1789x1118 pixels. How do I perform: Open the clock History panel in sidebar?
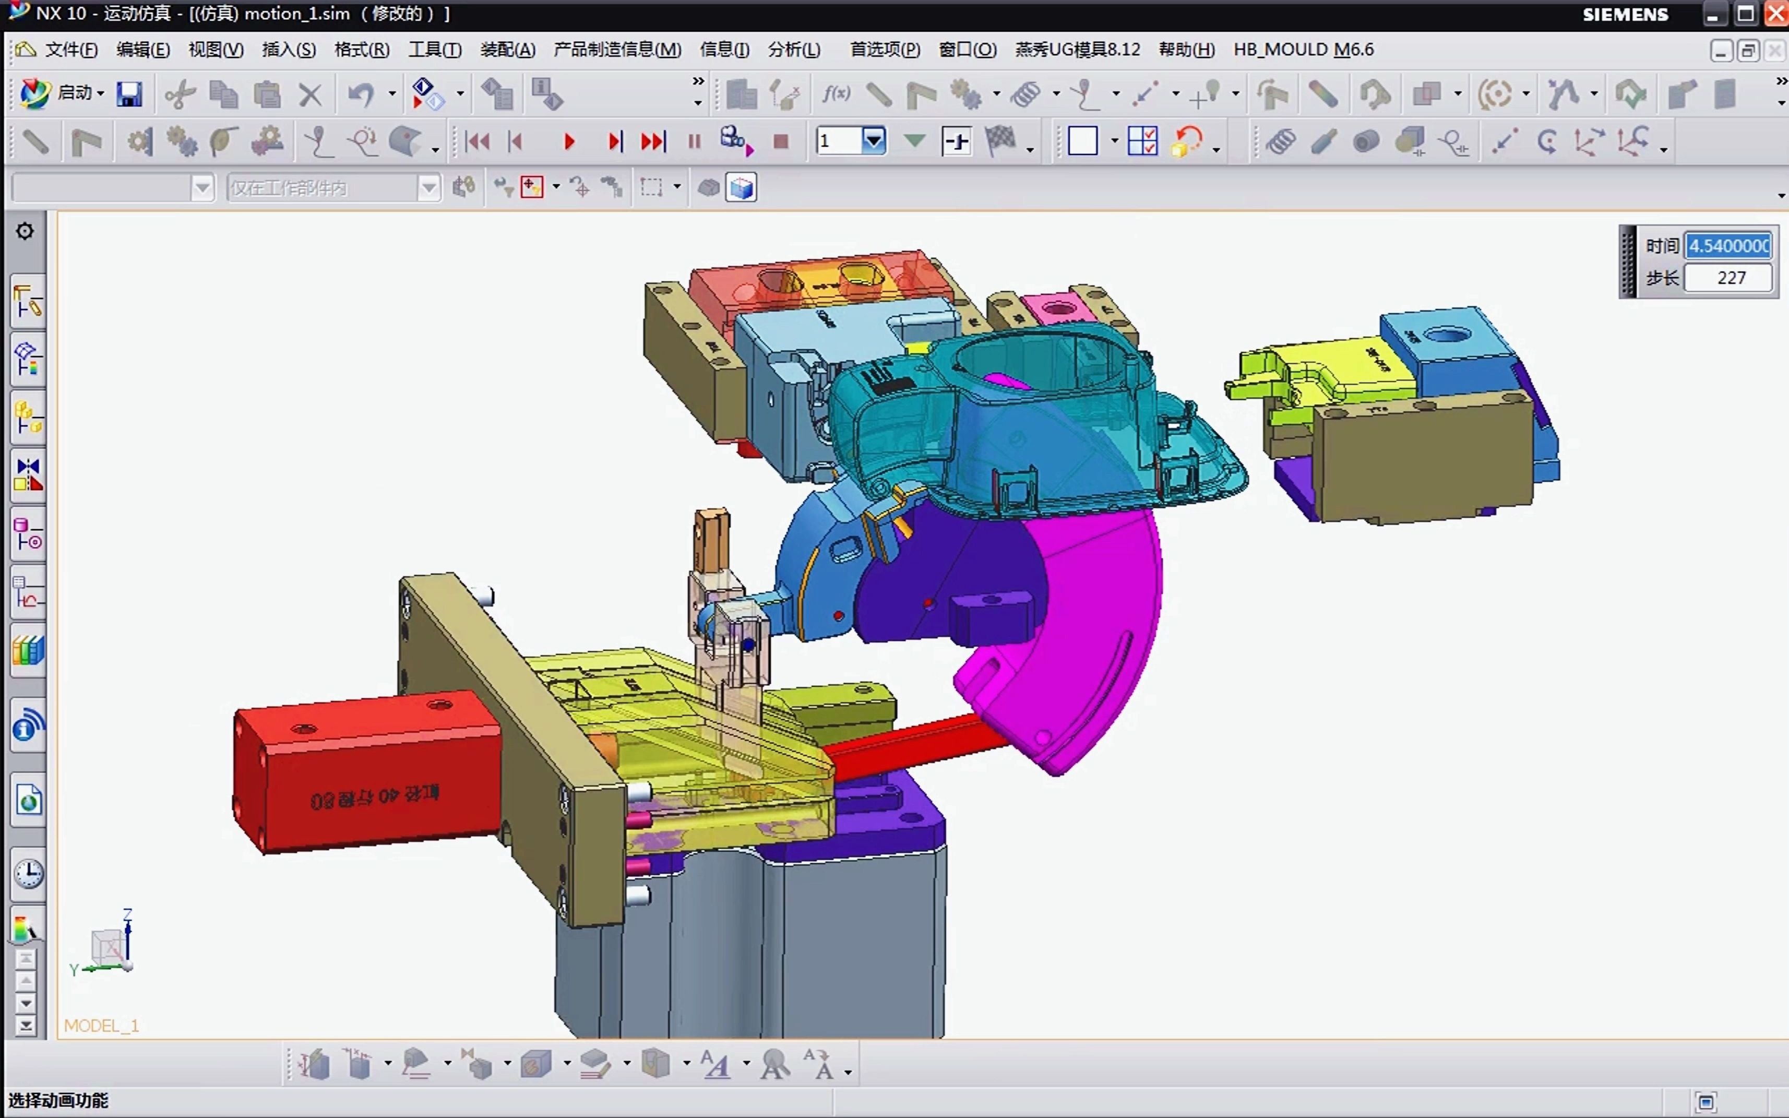[x=29, y=873]
